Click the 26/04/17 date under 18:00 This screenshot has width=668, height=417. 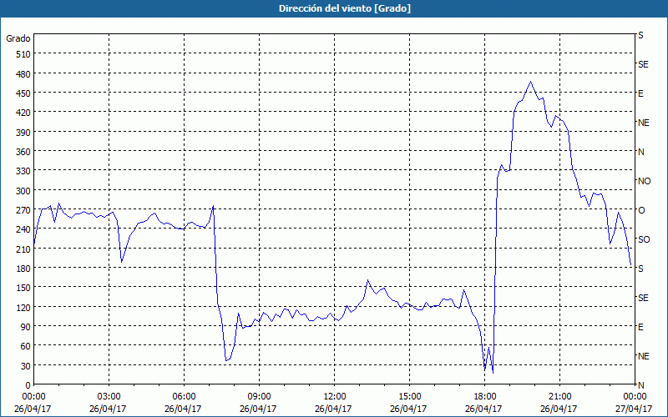483,409
